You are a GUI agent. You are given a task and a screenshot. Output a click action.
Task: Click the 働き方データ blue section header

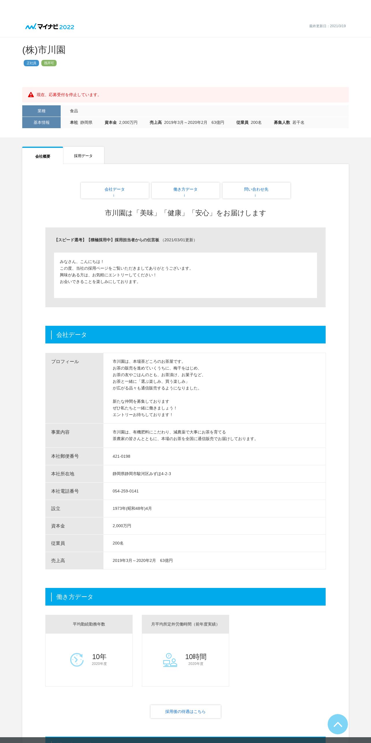tap(185, 597)
